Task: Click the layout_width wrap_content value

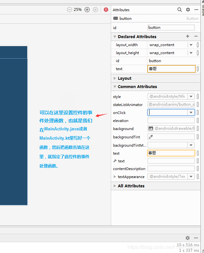Action: pos(162,45)
